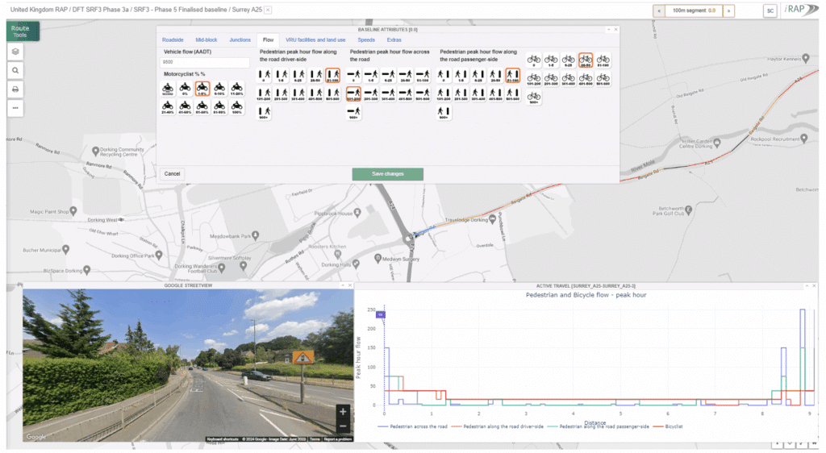Viewport: 826px width, 453px height.
Task: Open the Extras tab
Action: tap(394, 40)
